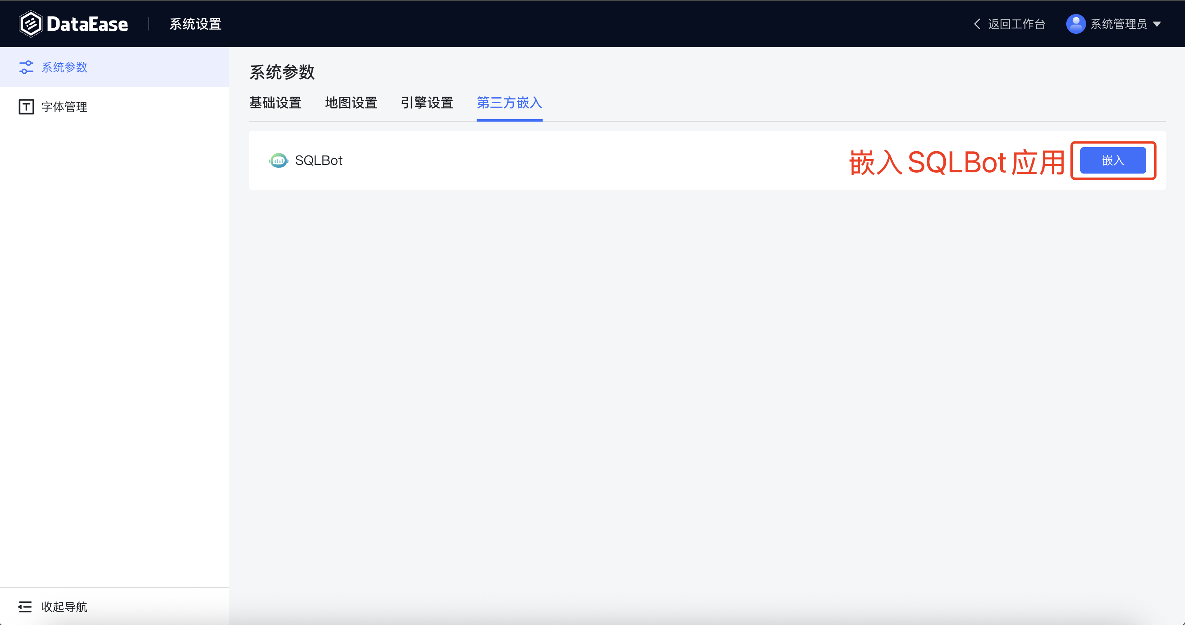Open the 系统管理员 user menu
1185x625 pixels.
[1118, 24]
